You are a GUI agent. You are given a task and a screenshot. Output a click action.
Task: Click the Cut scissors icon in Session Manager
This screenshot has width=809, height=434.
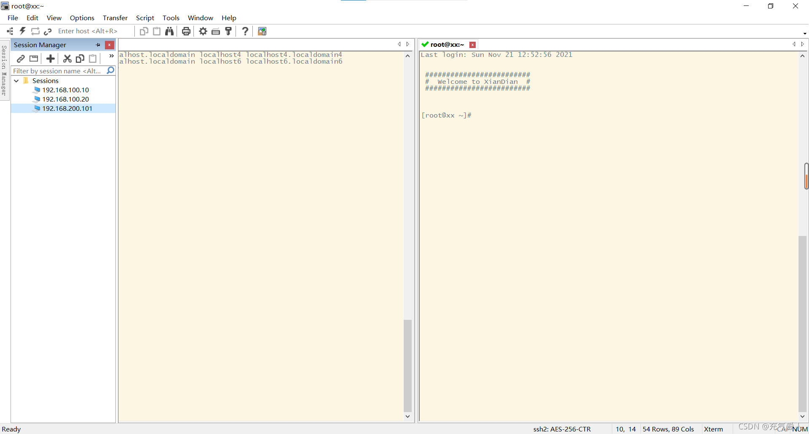point(67,59)
